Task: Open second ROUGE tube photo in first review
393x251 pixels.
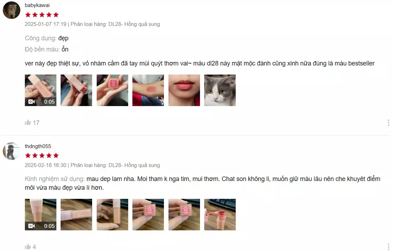Action: click(76, 90)
